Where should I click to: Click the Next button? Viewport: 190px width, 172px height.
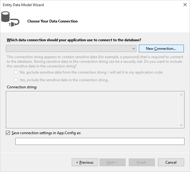click(x=112, y=162)
